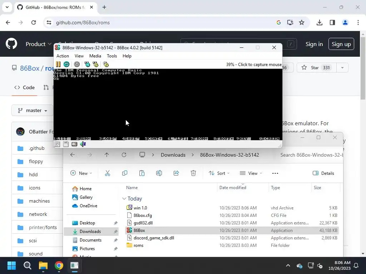
Task: Open the floppy folder in the repository
Action: 36,162
